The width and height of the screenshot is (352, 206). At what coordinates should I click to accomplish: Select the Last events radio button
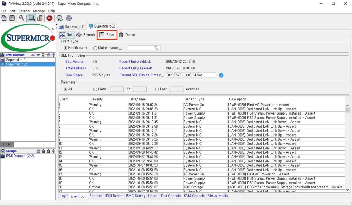click(x=157, y=89)
